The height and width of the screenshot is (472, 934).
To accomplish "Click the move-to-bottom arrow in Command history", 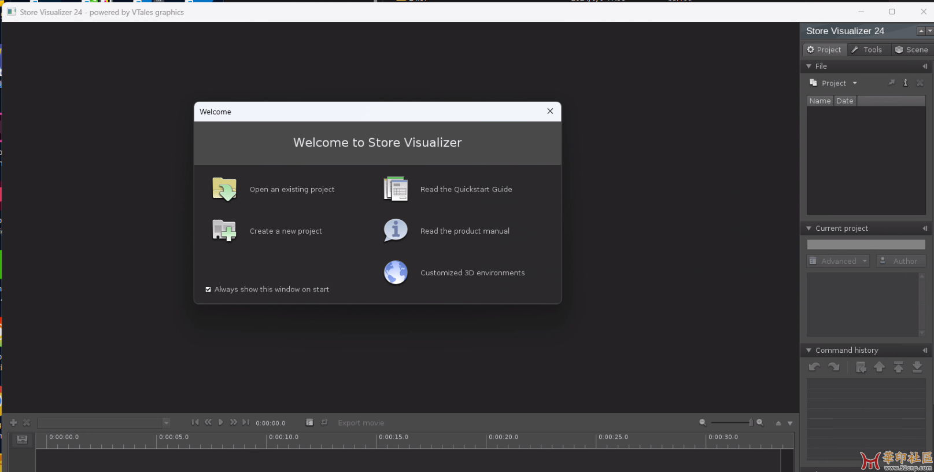I will (x=917, y=367).
